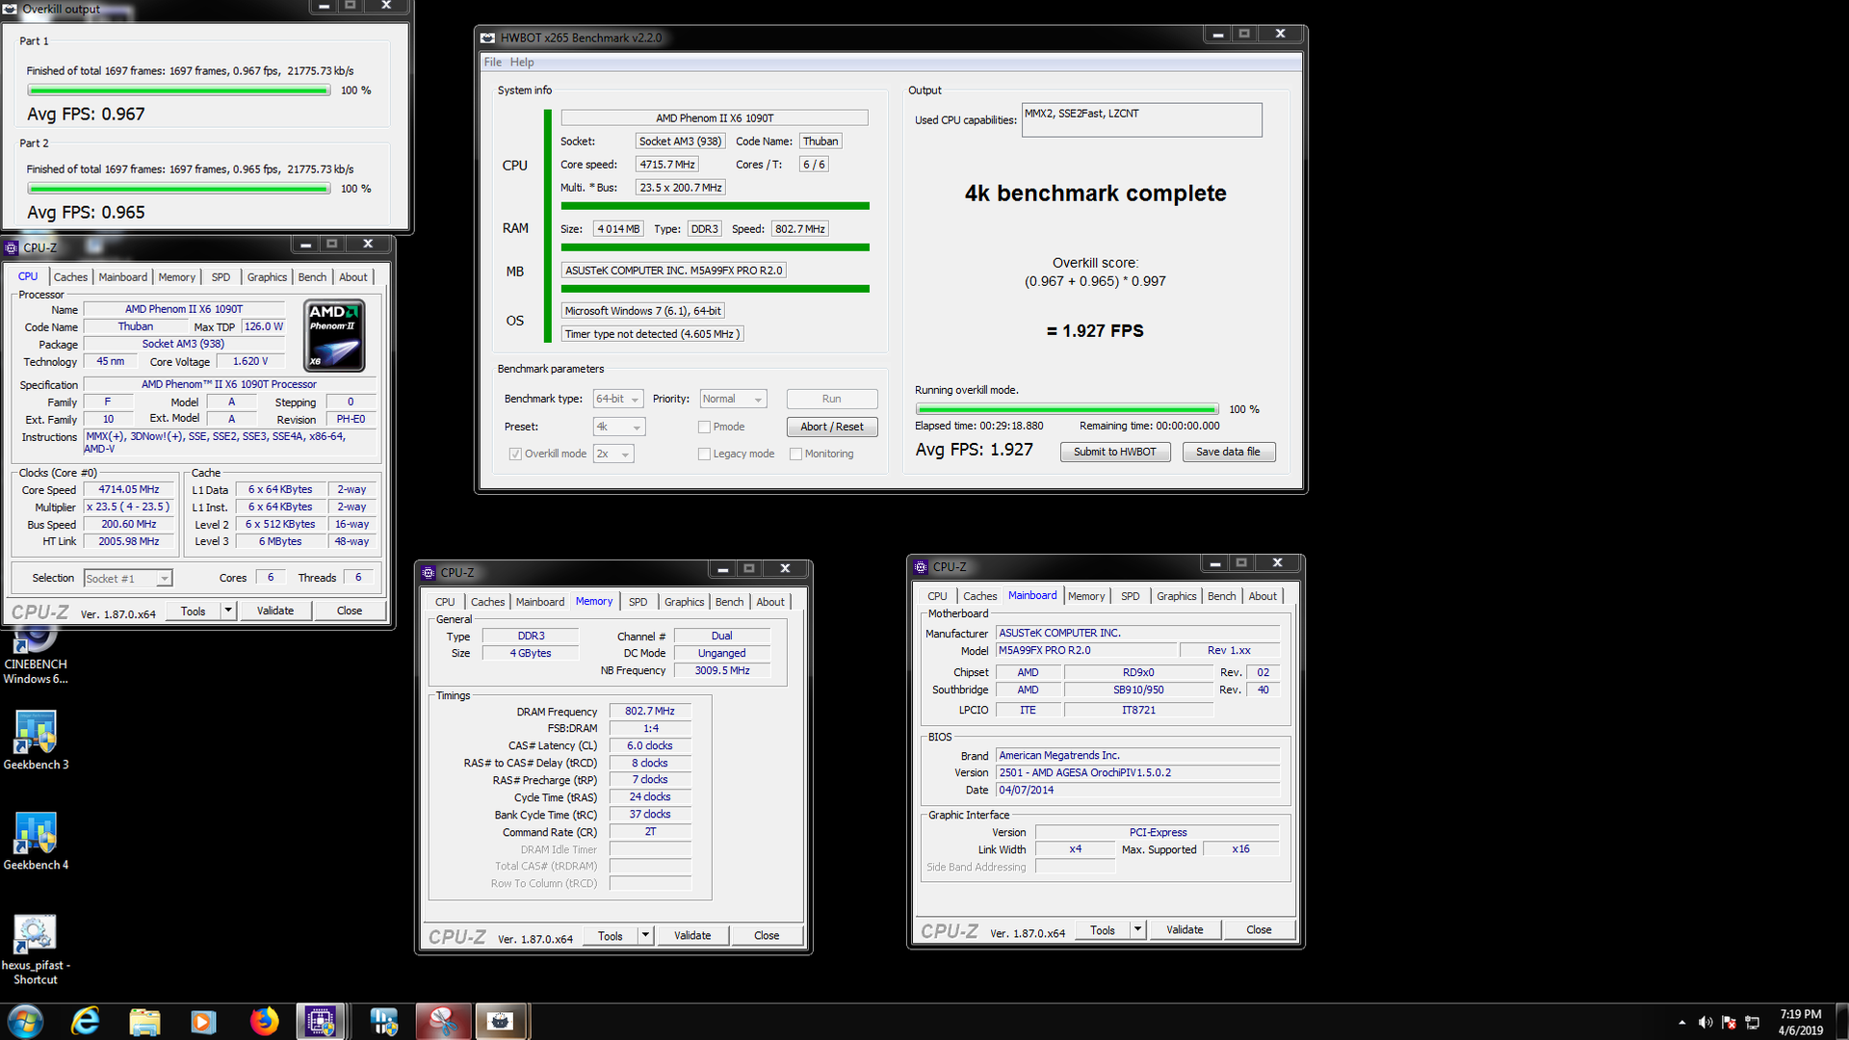Viewport: 1849px width, 1040px height.
Task: Click the CPU-Z processor window title icon
Action: (x=12, y=247)
